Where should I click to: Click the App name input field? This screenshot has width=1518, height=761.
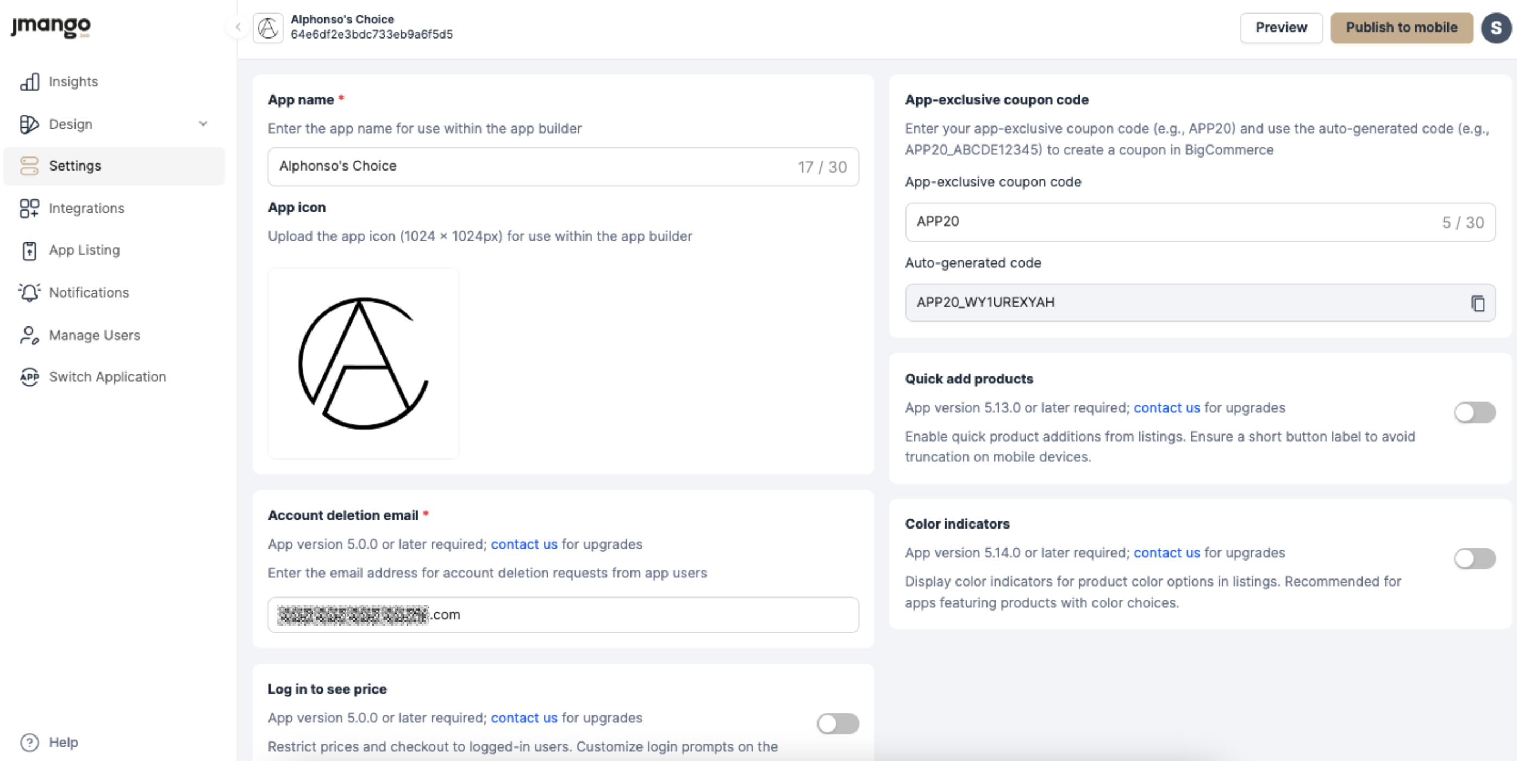tap(530, 167)
